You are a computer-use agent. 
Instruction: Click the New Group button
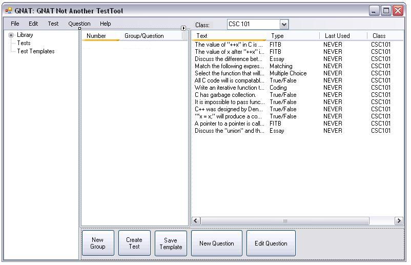point(97,243)
